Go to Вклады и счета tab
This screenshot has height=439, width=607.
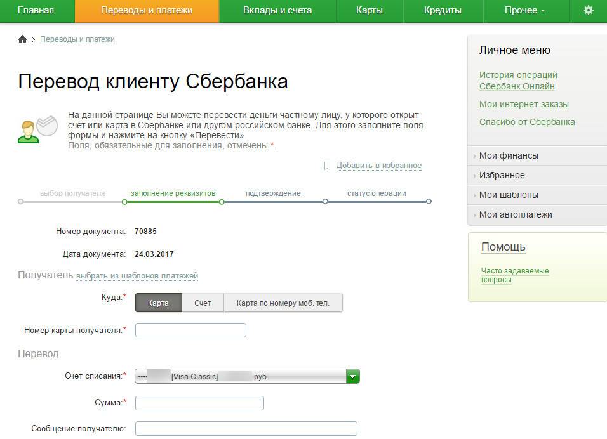277,10
